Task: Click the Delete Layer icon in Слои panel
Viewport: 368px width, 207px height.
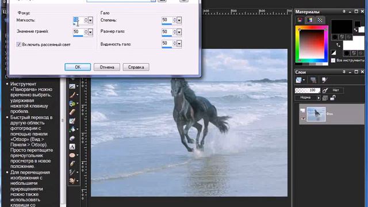Action: (x=313, y=80)
